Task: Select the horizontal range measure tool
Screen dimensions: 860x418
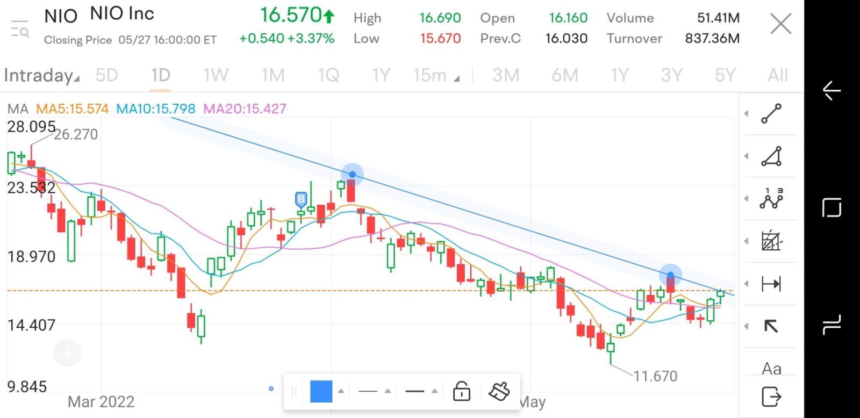Action: point(771,284)
